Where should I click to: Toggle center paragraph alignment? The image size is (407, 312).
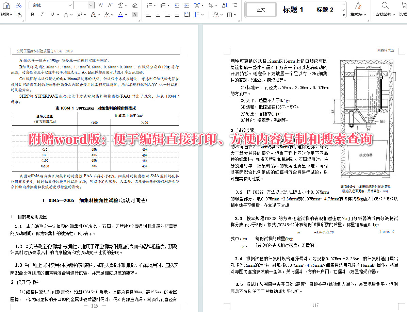158,15
